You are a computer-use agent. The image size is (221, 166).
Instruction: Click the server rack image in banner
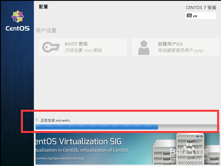click(186, 149)
